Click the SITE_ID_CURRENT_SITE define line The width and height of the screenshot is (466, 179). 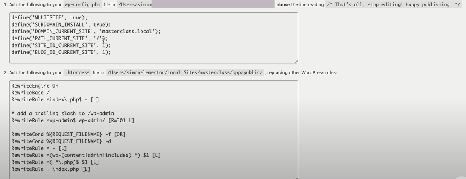coord(61,45)
